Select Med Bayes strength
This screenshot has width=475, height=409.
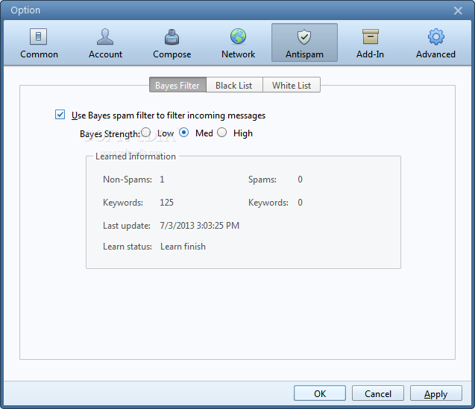(183, 133)
